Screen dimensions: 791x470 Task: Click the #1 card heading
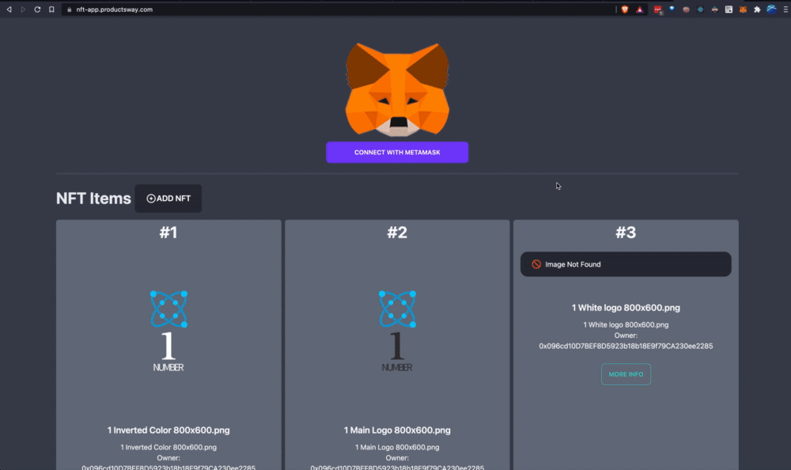click(x=168, y=232)
